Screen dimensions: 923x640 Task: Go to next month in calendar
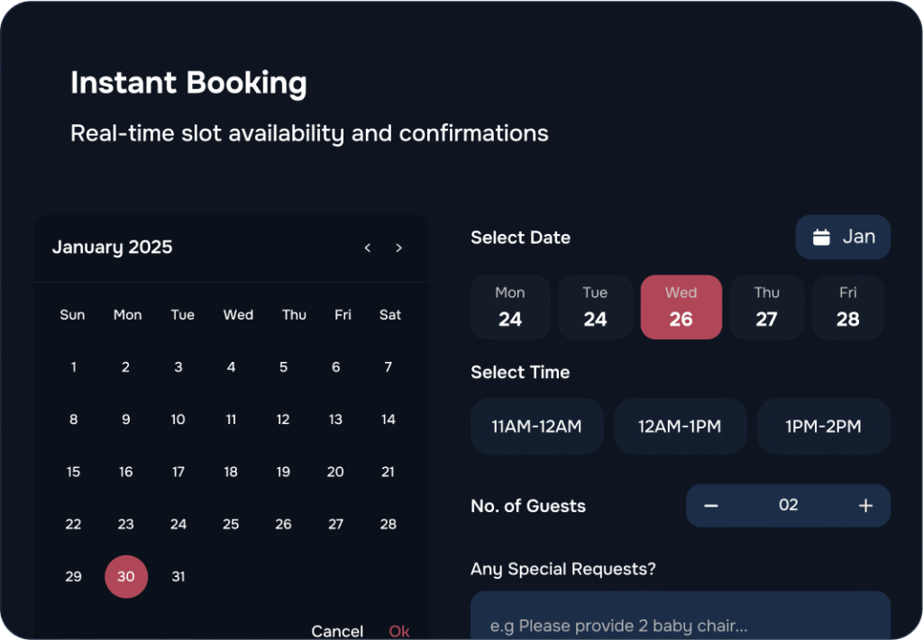(398, 248)
